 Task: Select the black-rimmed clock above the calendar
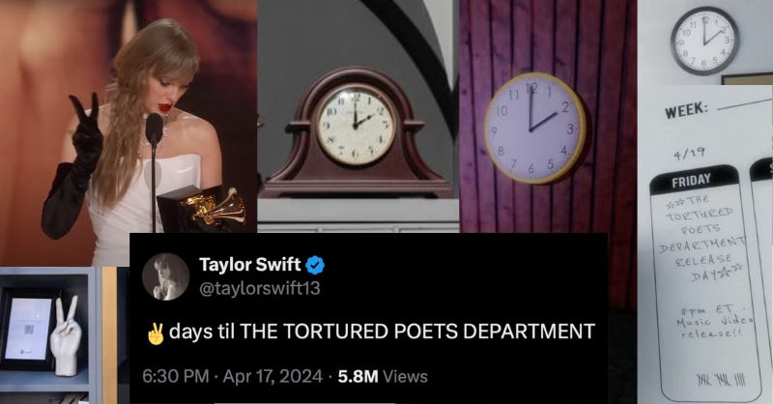[704, 41]
